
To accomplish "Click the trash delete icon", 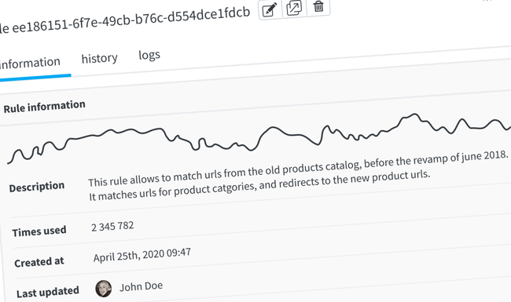I will coord(318,6).
